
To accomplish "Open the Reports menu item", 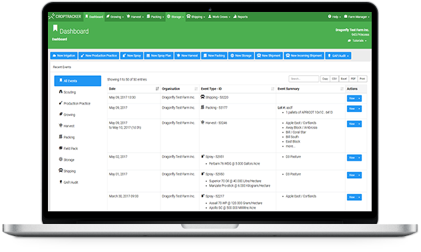I will coord(240,17).
